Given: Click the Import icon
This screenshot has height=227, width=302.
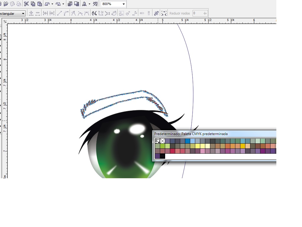Looking at the screenshot, I should click(x=70, y=4).
